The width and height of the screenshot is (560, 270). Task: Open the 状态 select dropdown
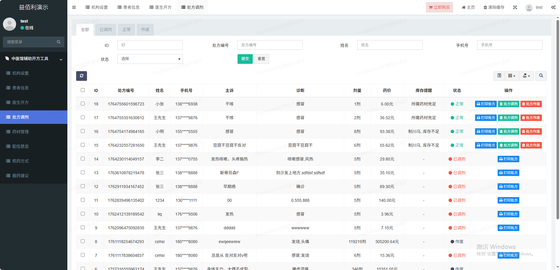coord(150,59)
